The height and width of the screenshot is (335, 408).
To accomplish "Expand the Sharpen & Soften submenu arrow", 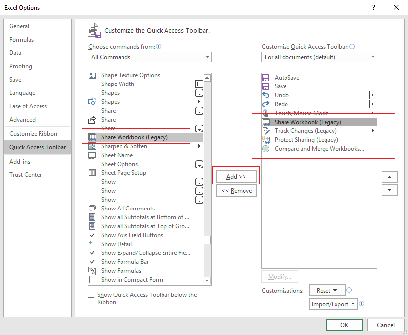I will point(199,146).
